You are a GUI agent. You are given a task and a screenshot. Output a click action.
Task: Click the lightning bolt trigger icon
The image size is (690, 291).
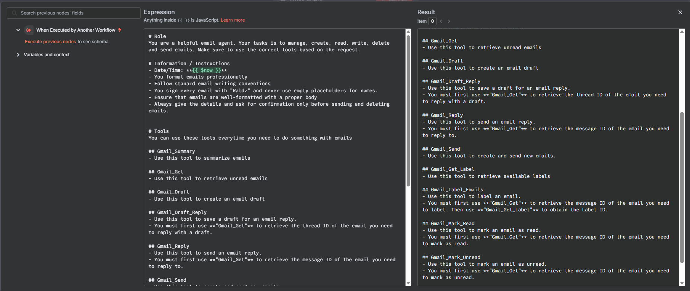[x=120, y=30]
